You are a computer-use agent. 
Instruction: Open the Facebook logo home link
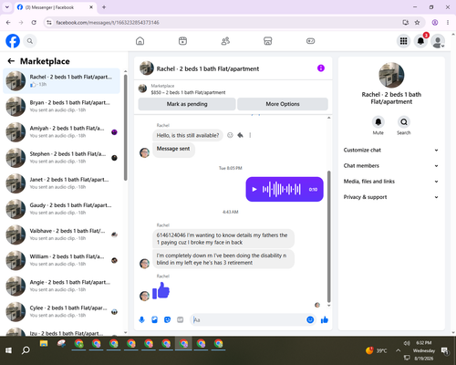(x=13, y=41)
